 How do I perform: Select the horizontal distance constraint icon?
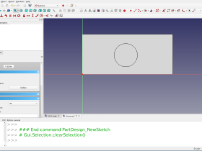click(28, 16)
